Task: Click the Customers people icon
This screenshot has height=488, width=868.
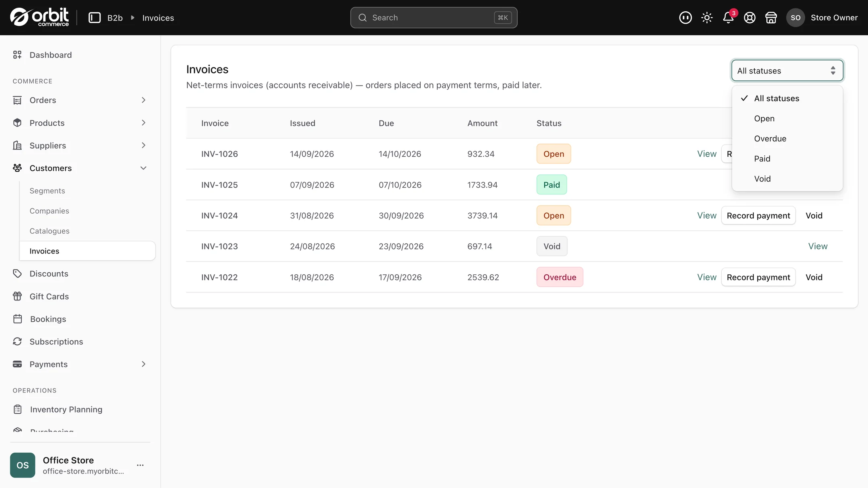Action: coord(17,168)
